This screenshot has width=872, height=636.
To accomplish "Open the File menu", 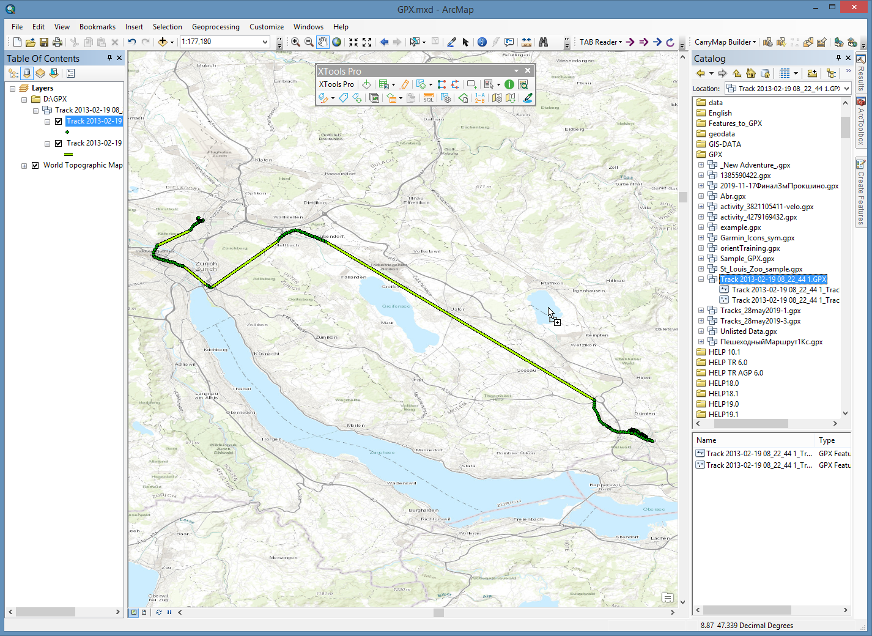I will 17,27.
